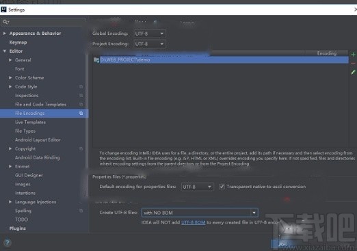This screenshot has width=357, height=251.
Task: Click the project-level icon beside Spelling
Action: point(81,211)
